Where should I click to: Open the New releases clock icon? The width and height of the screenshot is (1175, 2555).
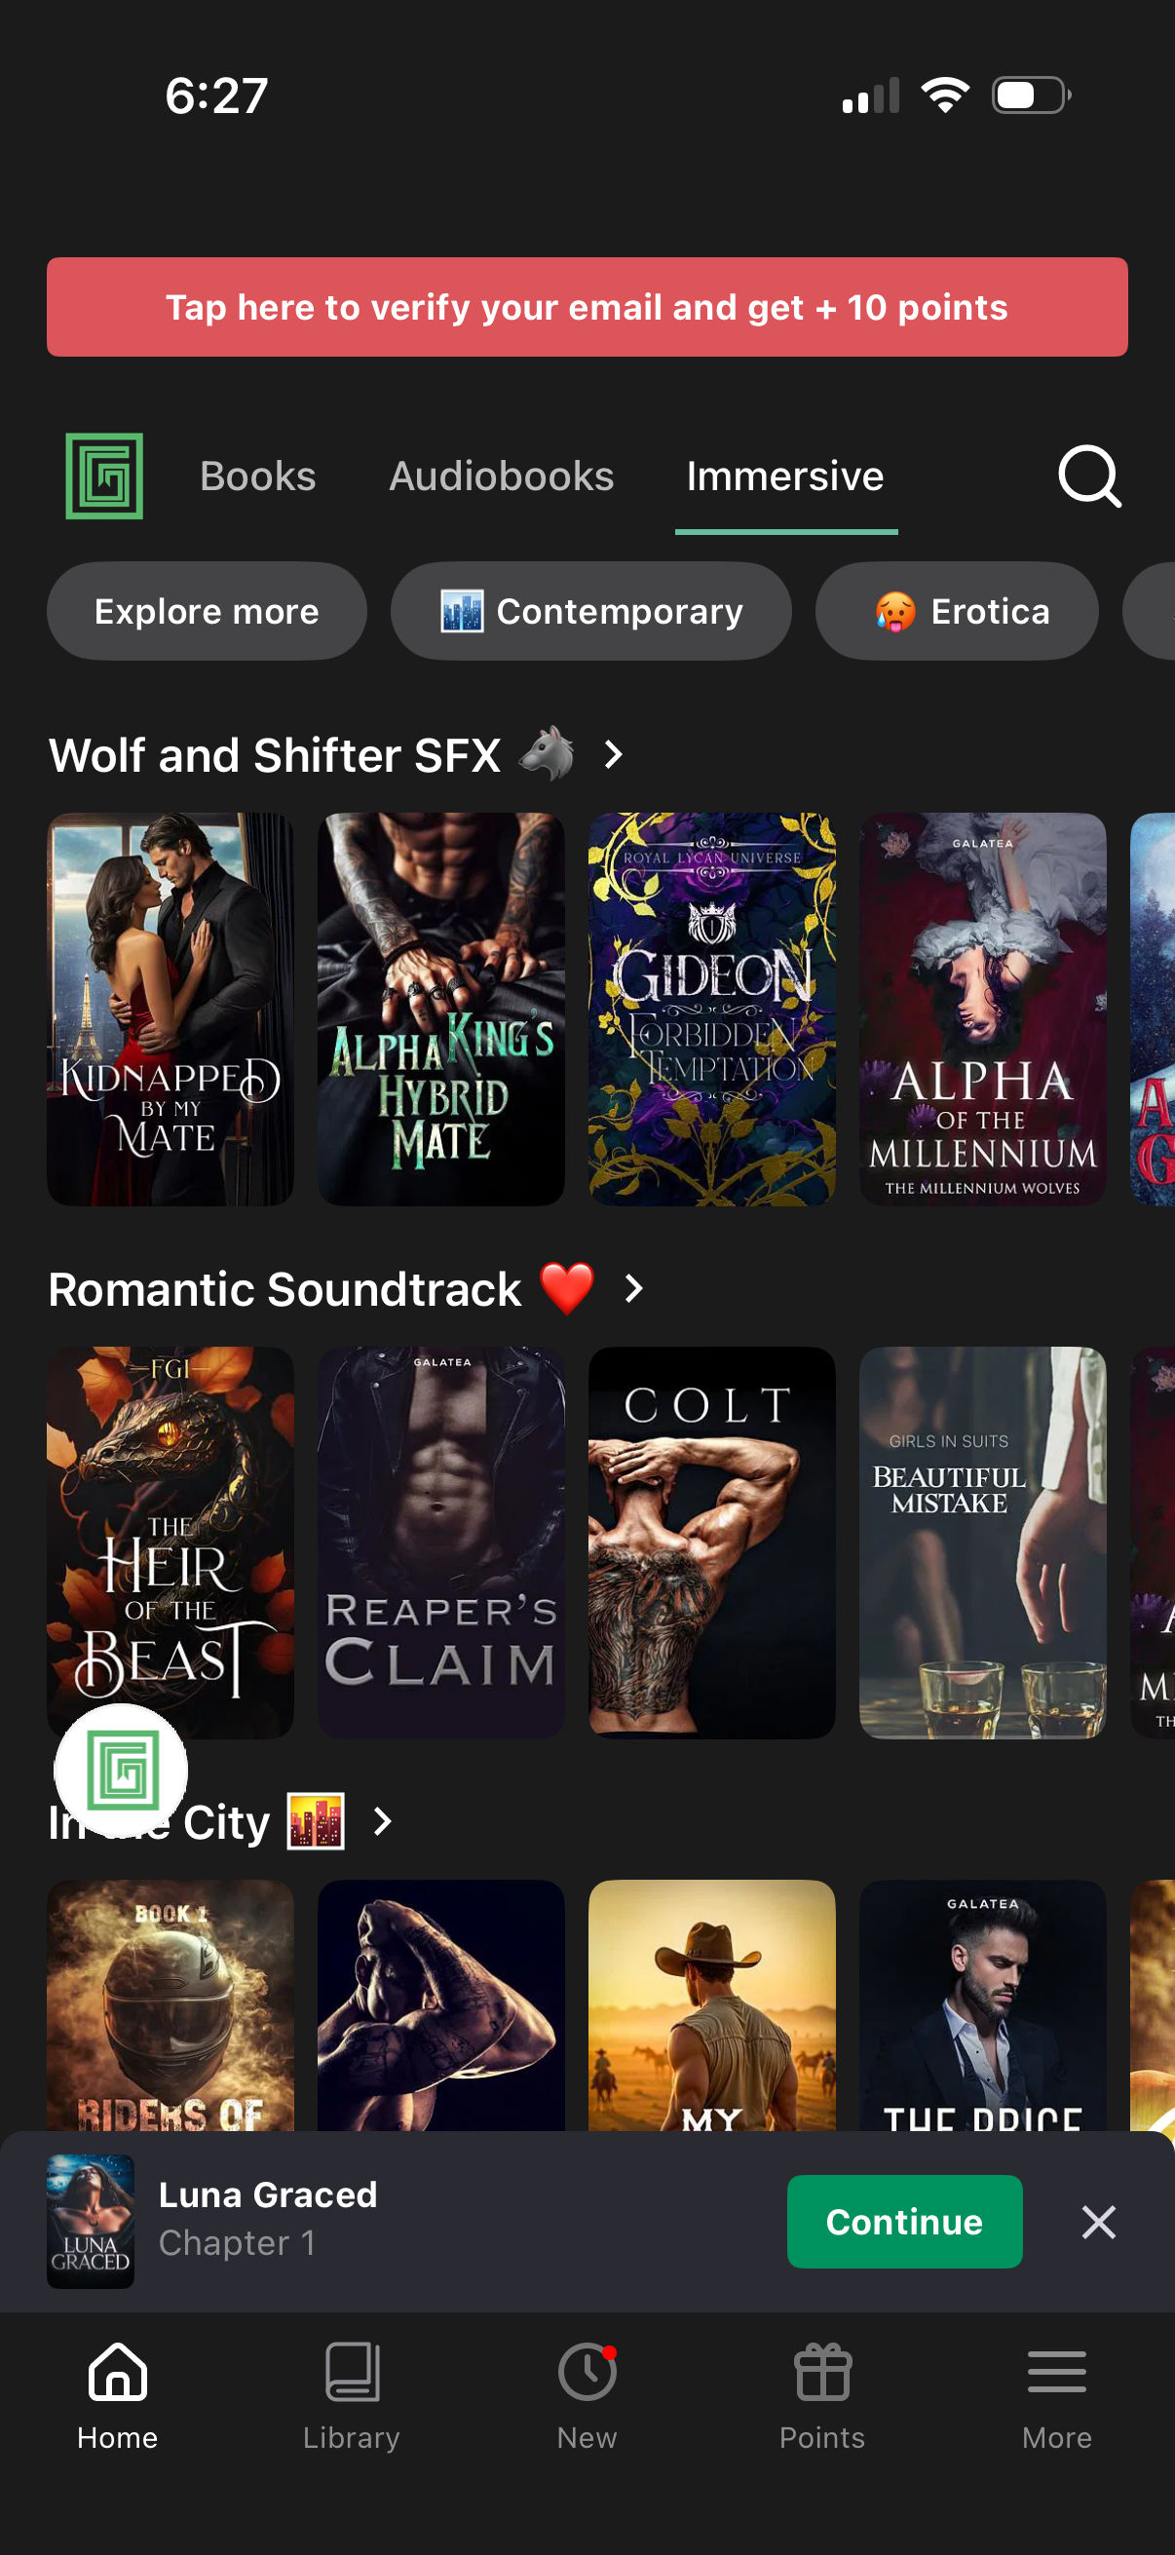pyautogui.click(x=587, y=2372)
